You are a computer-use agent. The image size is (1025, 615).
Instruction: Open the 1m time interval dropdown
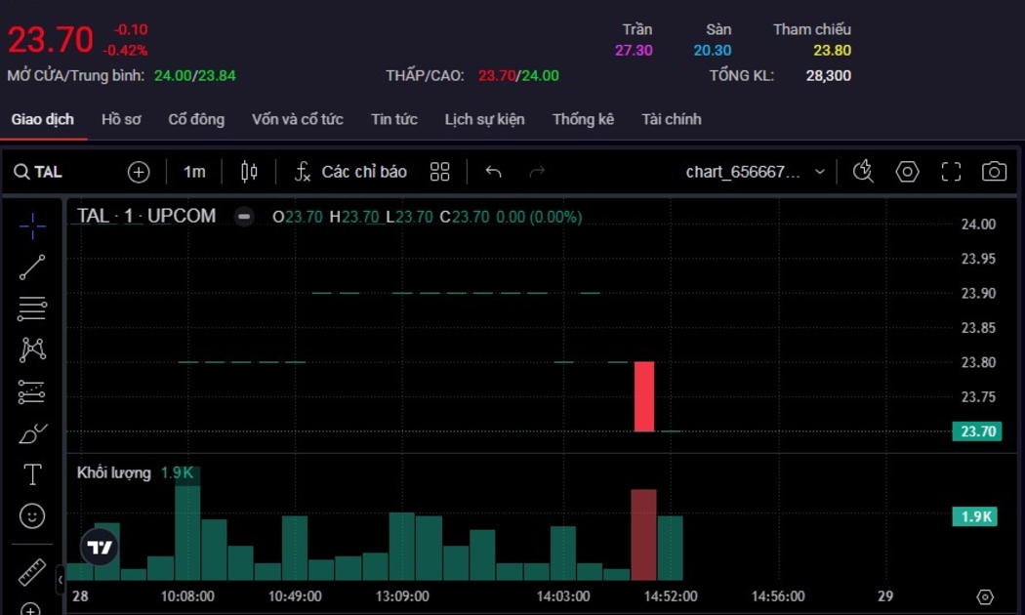pos(194,172)
